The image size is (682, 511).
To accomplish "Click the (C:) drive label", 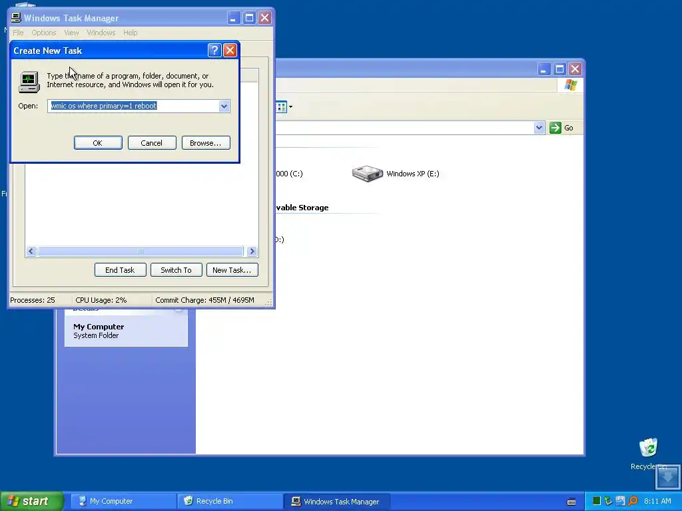I will (289, 174).
